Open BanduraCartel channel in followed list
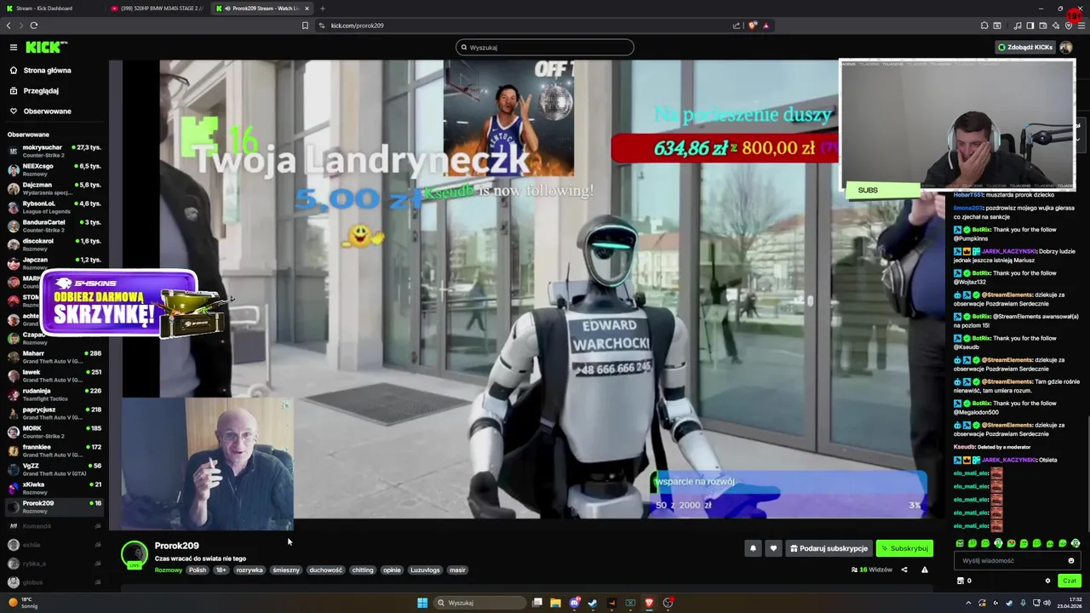1090x613 pixels. coord(54,226)
